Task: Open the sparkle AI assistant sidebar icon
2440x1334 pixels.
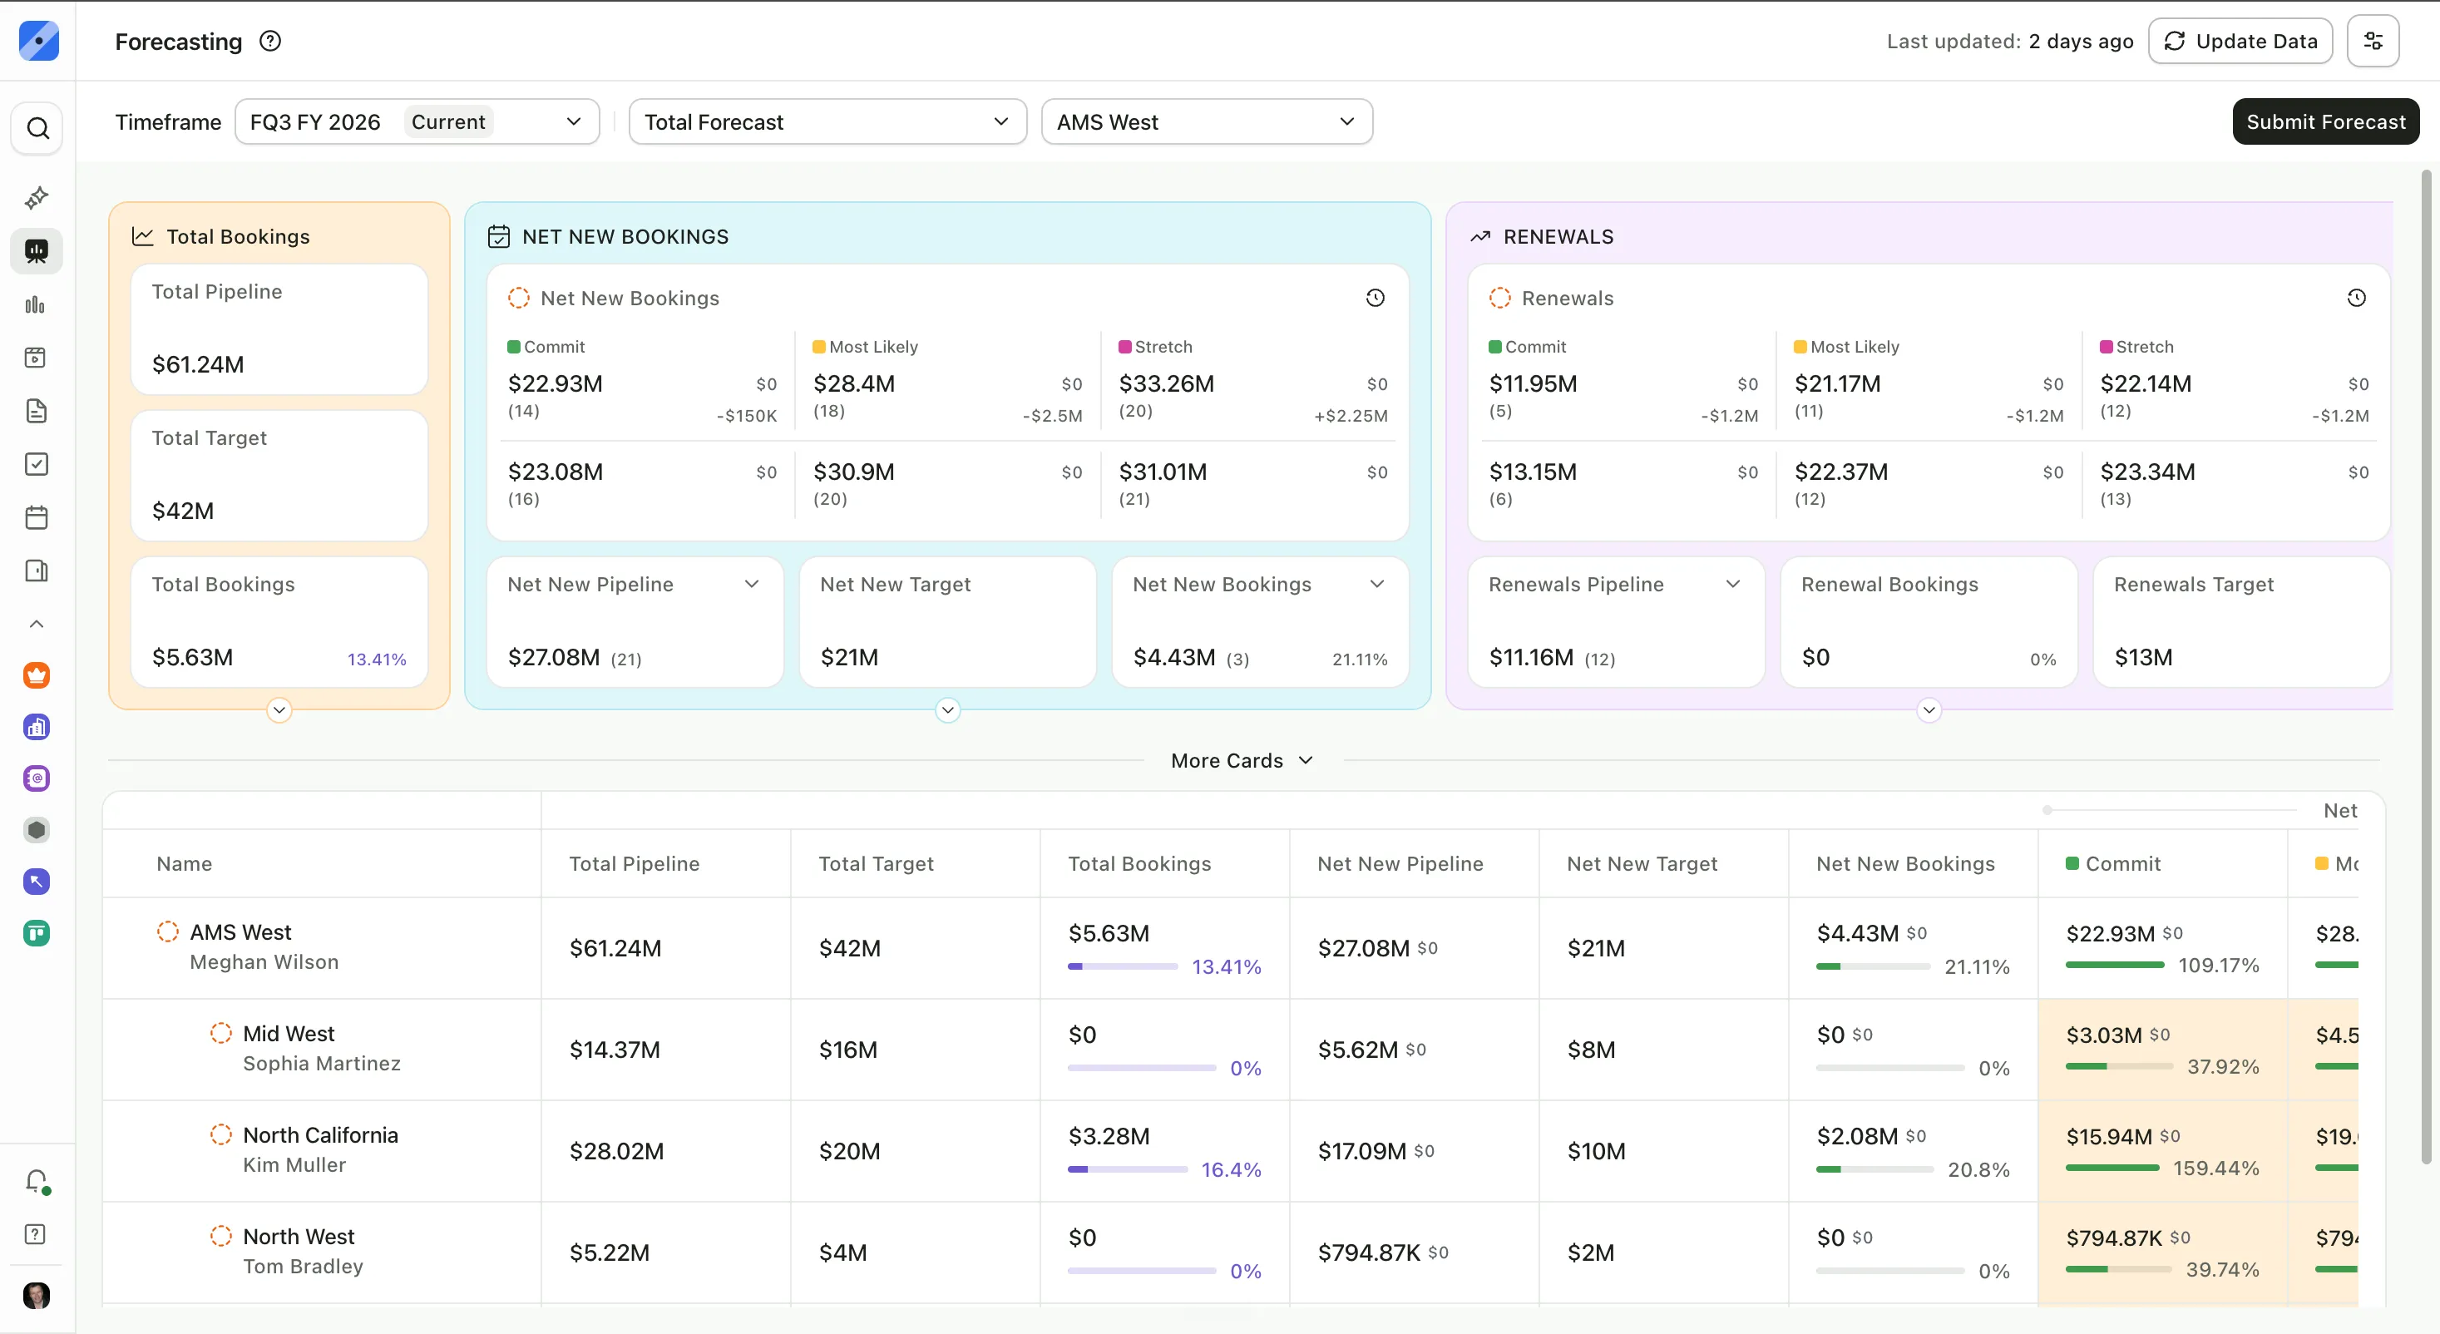Action: [x=36, y=198]
